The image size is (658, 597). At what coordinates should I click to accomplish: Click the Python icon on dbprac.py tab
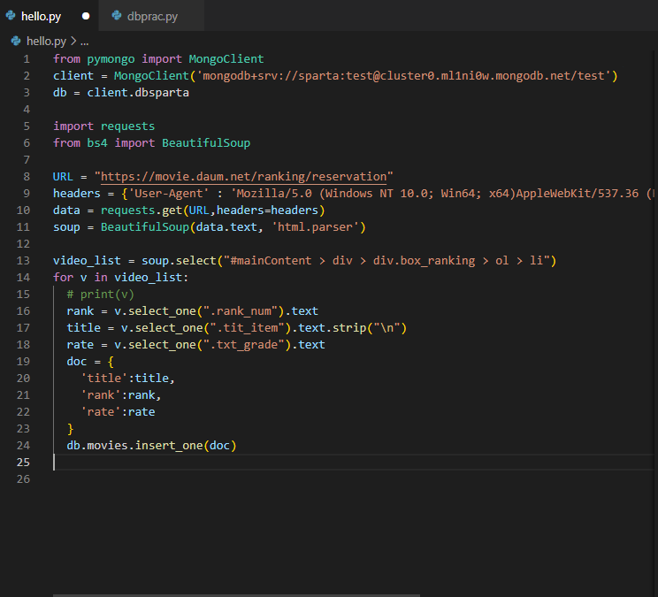(x=117, y=16)
